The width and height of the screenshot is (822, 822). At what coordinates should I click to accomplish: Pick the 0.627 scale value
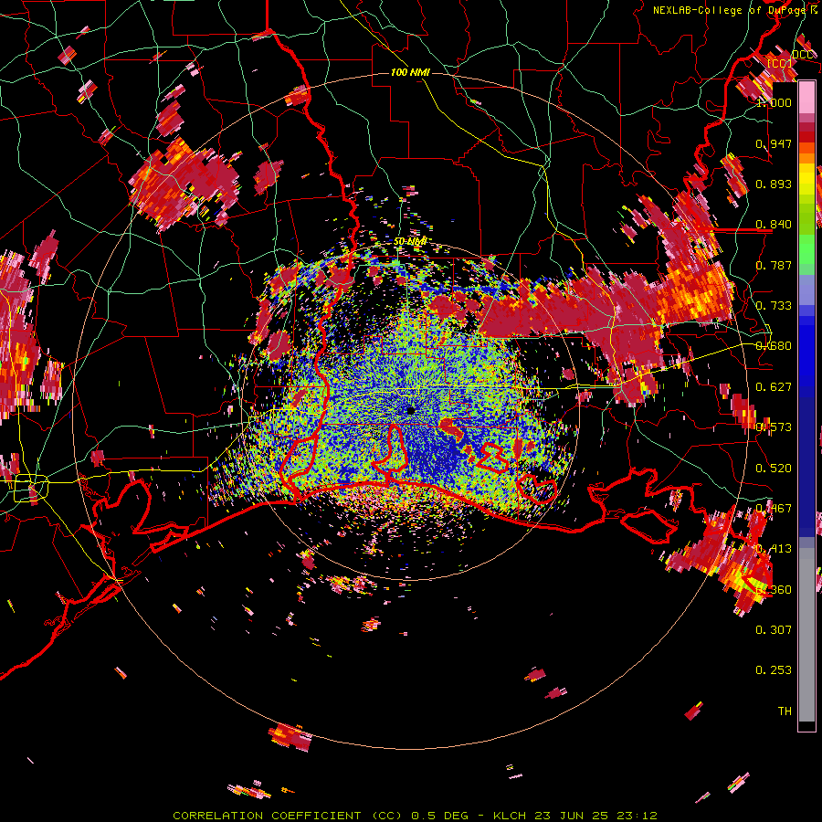click(775, 387)
